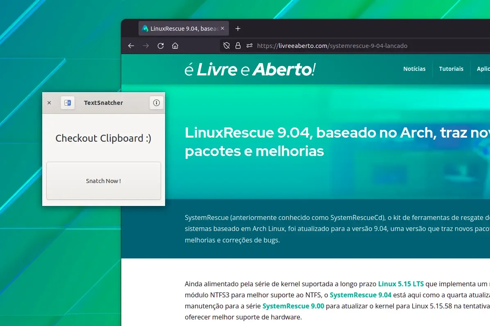Click the padlock site security icon
This screenshot has height=326, width=490.
[238, 46]
